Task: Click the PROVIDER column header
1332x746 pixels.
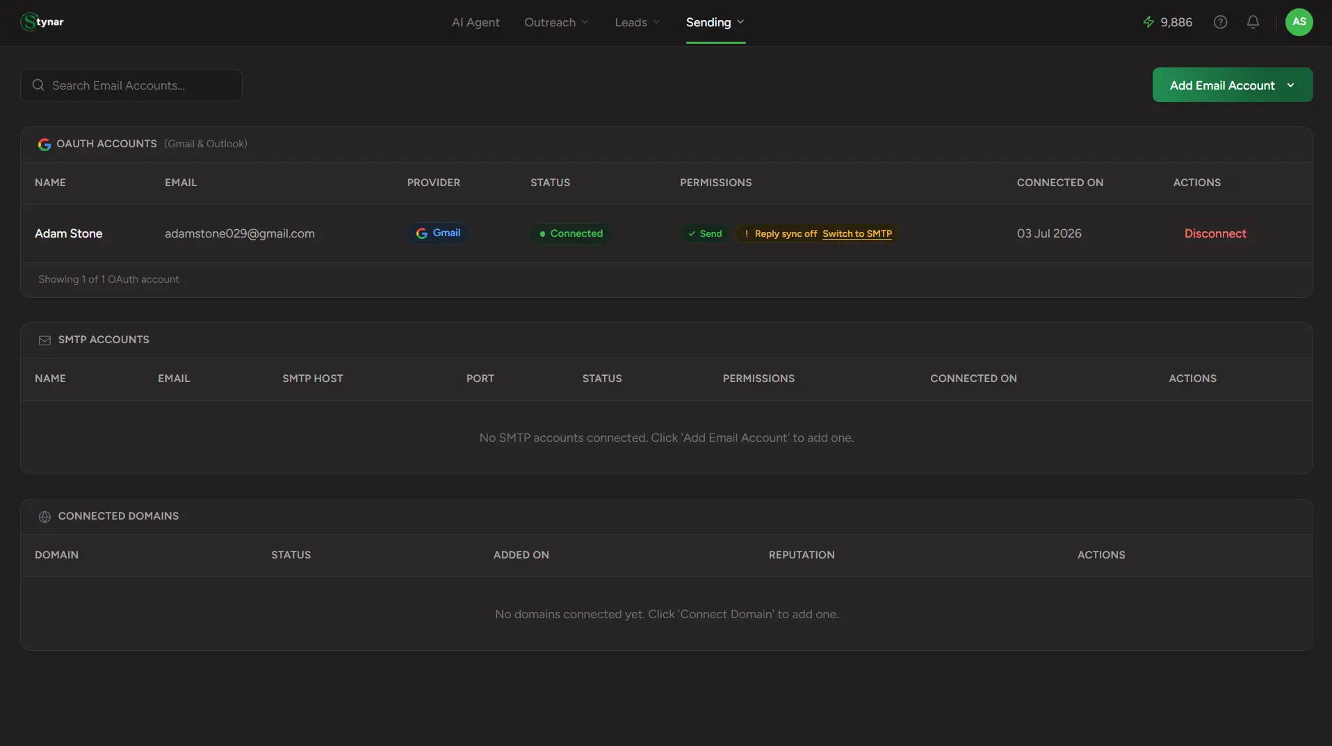Action: point(433,183)
